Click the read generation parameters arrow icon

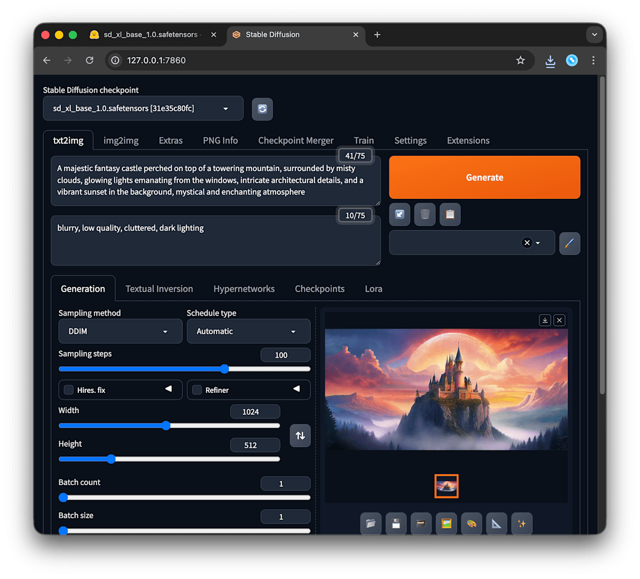point(399,214)
